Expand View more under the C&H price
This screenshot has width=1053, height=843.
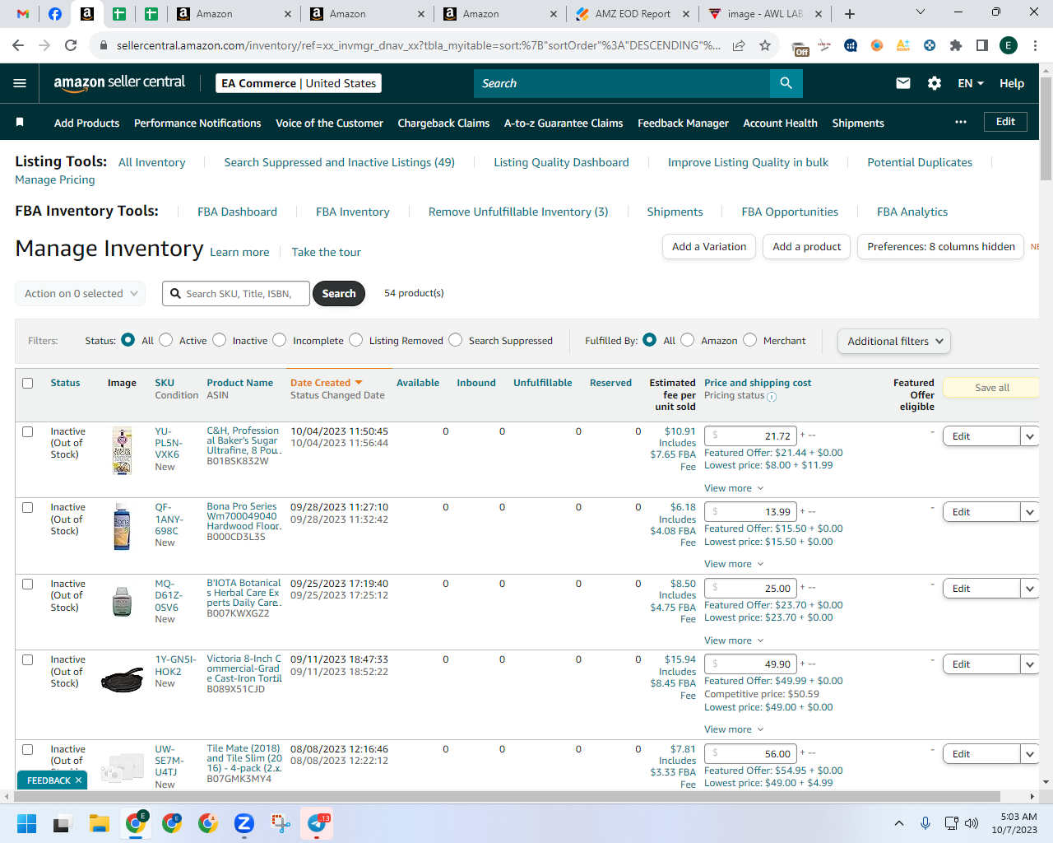click(734, 488)
